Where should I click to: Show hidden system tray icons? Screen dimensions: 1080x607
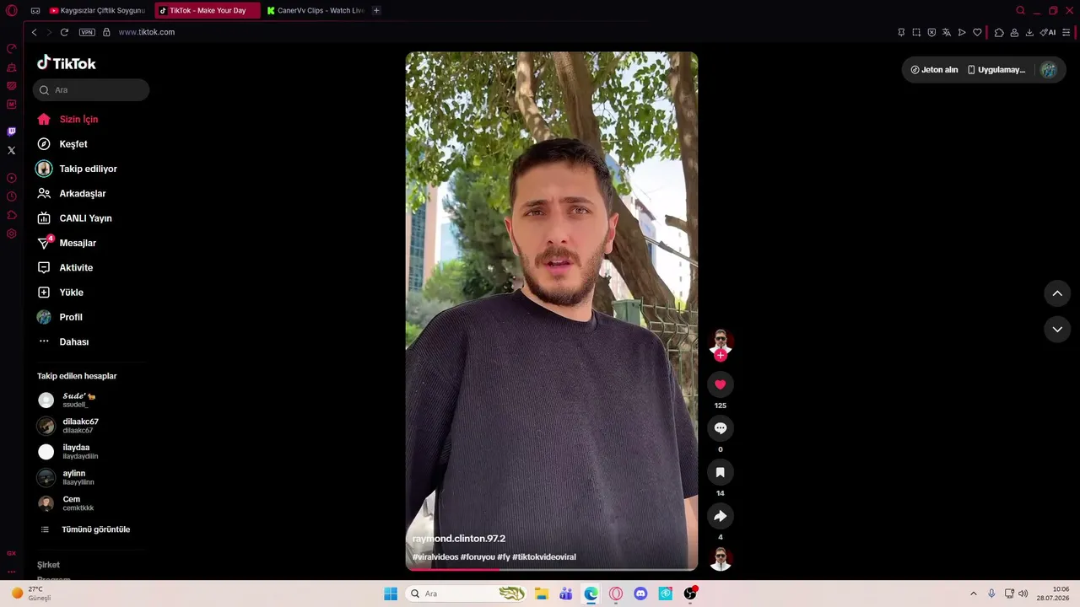point(973,594)
